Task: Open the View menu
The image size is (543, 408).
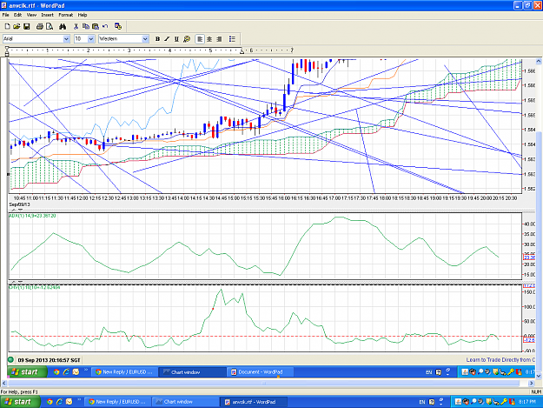Action: coord(31,15)
